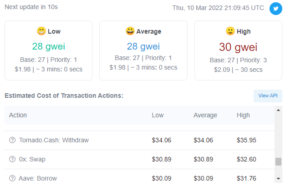
Task: Select the 28 gwei Average price
Action: [x=143, y=46]
